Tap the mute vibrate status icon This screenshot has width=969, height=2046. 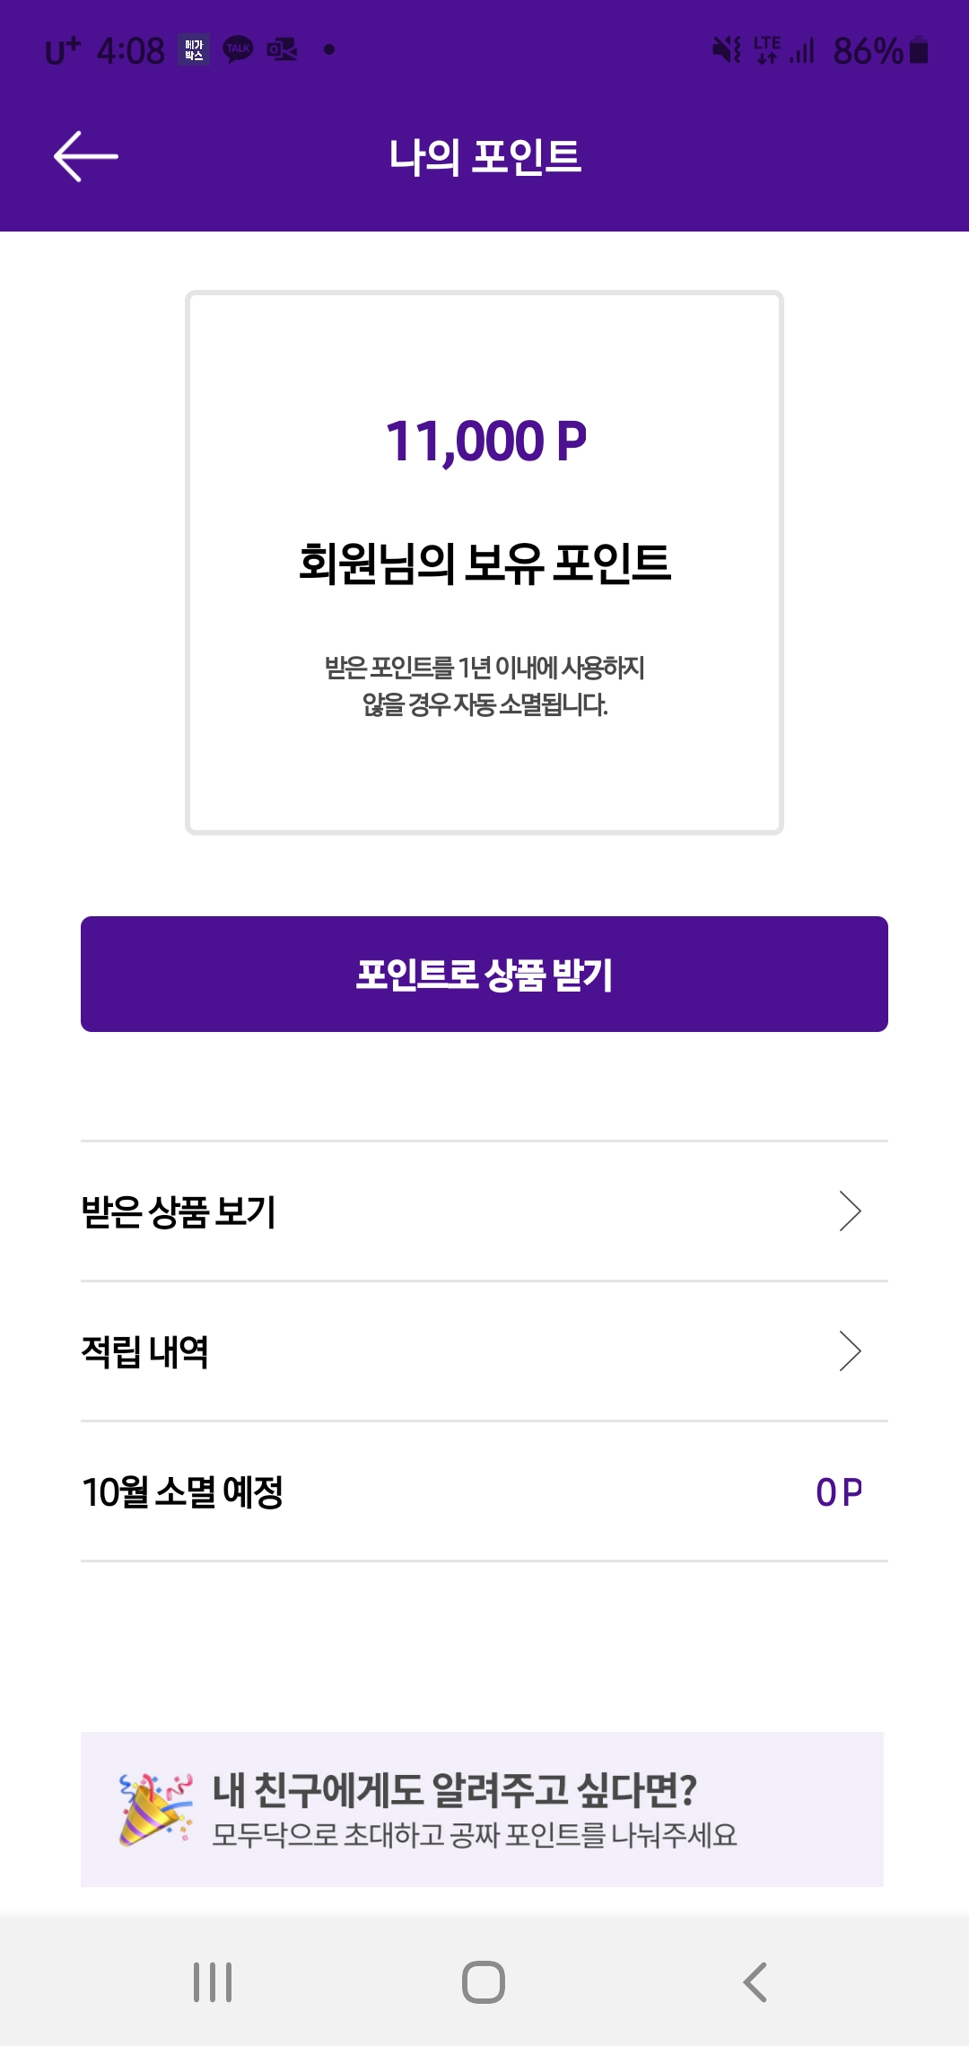[x=727, y=49]
